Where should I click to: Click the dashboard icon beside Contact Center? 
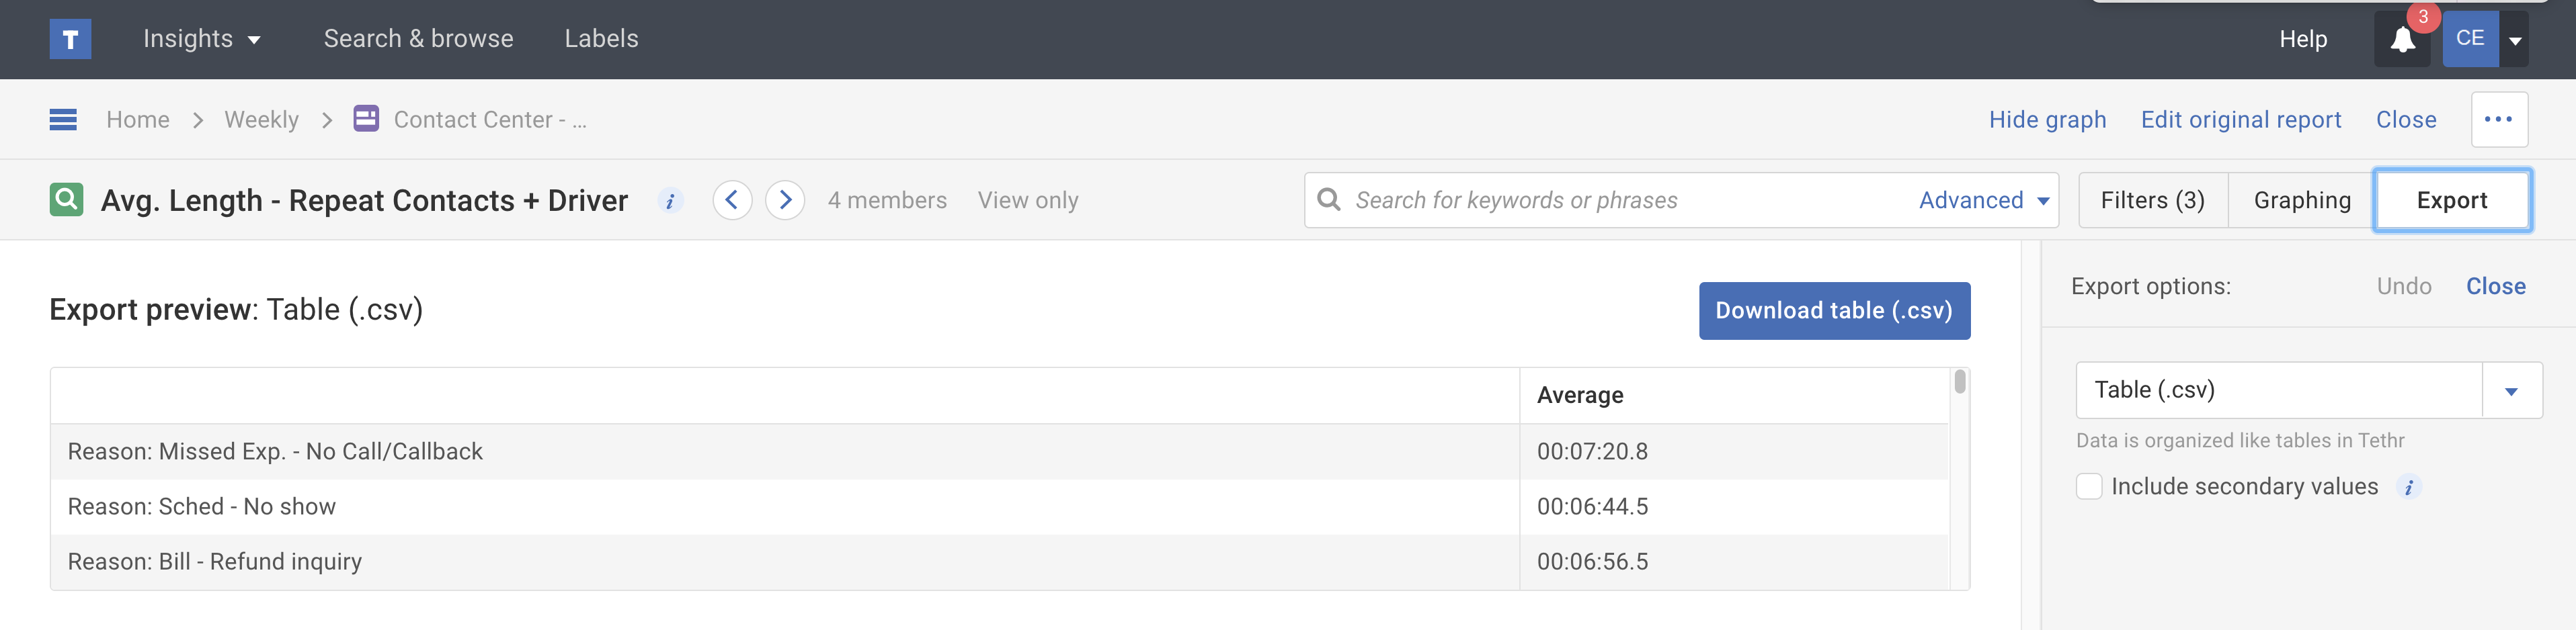366,119
